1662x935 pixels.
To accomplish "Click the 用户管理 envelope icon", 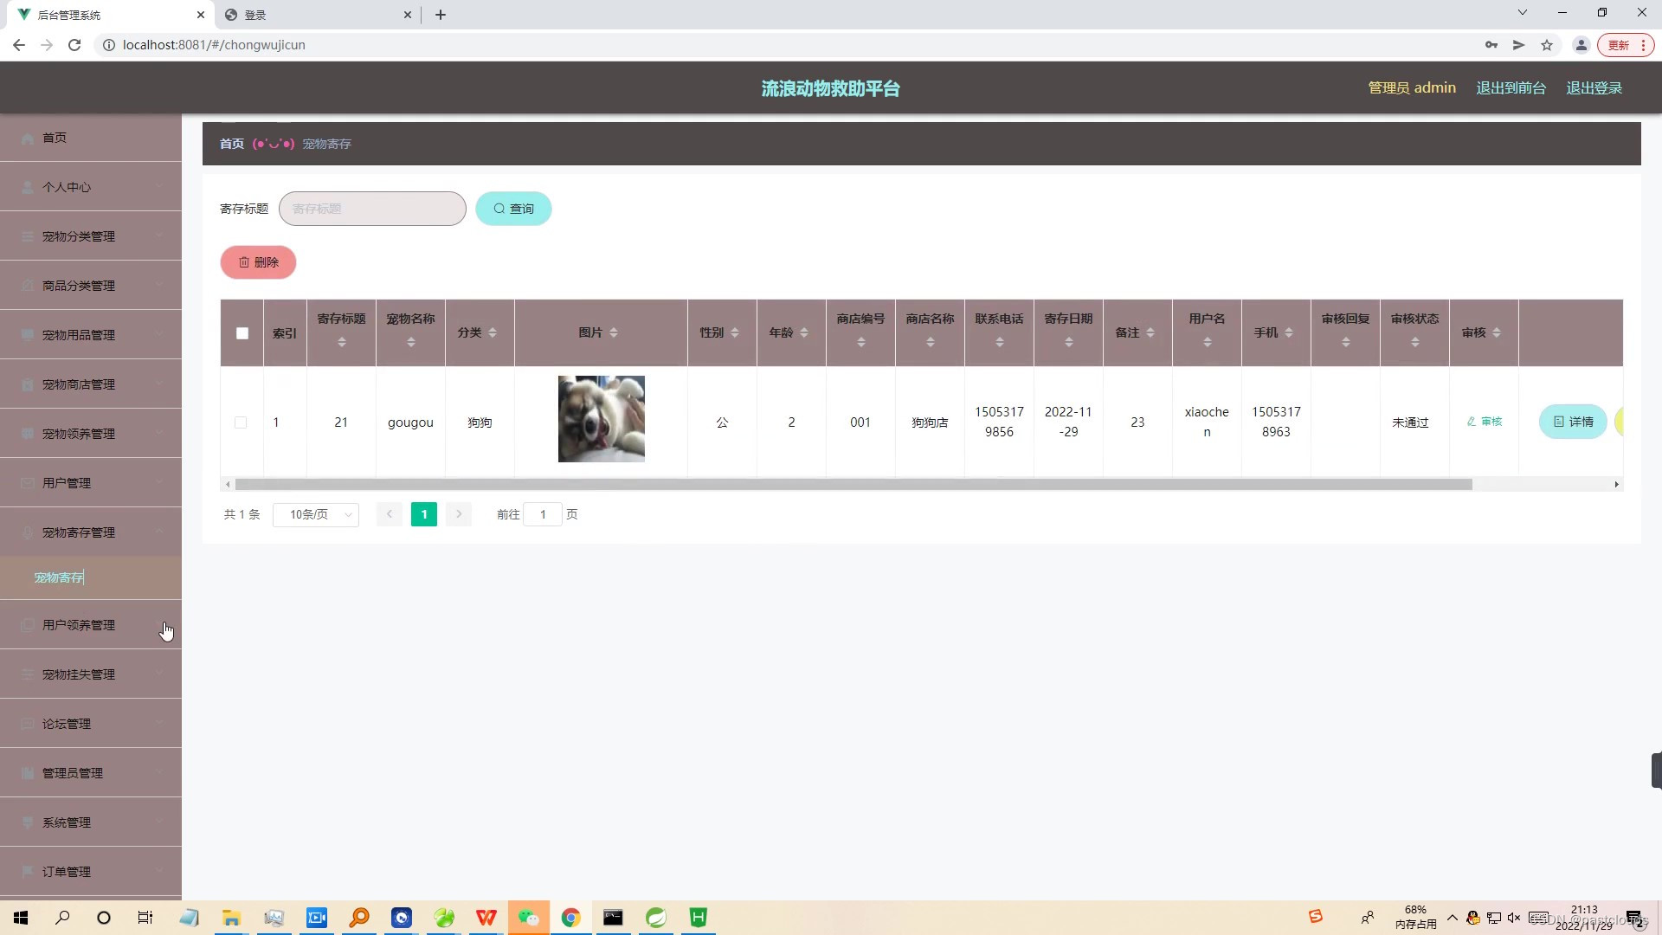I will 27,482.
